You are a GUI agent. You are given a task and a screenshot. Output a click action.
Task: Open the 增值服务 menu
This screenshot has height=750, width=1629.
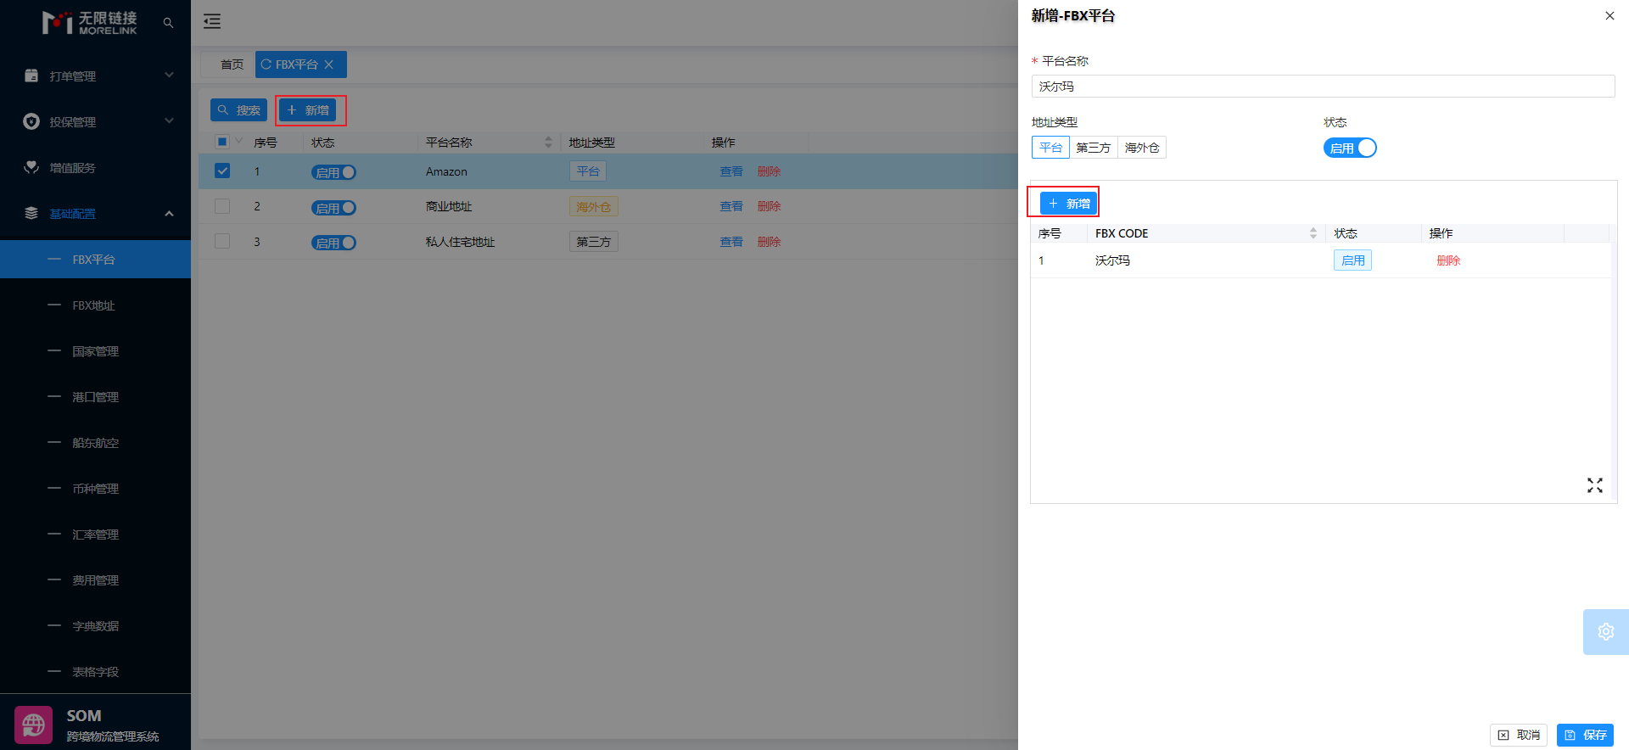[x=95, y=167]
